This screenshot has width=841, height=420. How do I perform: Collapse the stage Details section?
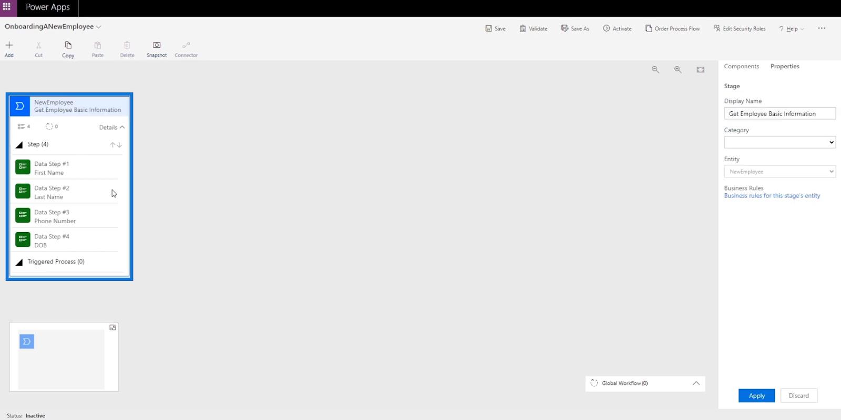[x=112, y=127]
